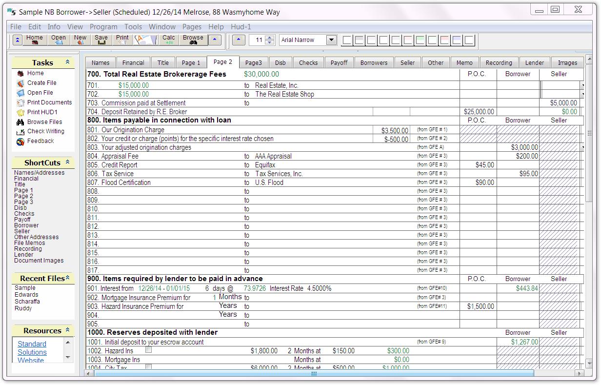This screenshot has width=601, height=385.
Task: Create a new file with the New toolbar button
Action: tap(80, 40)
